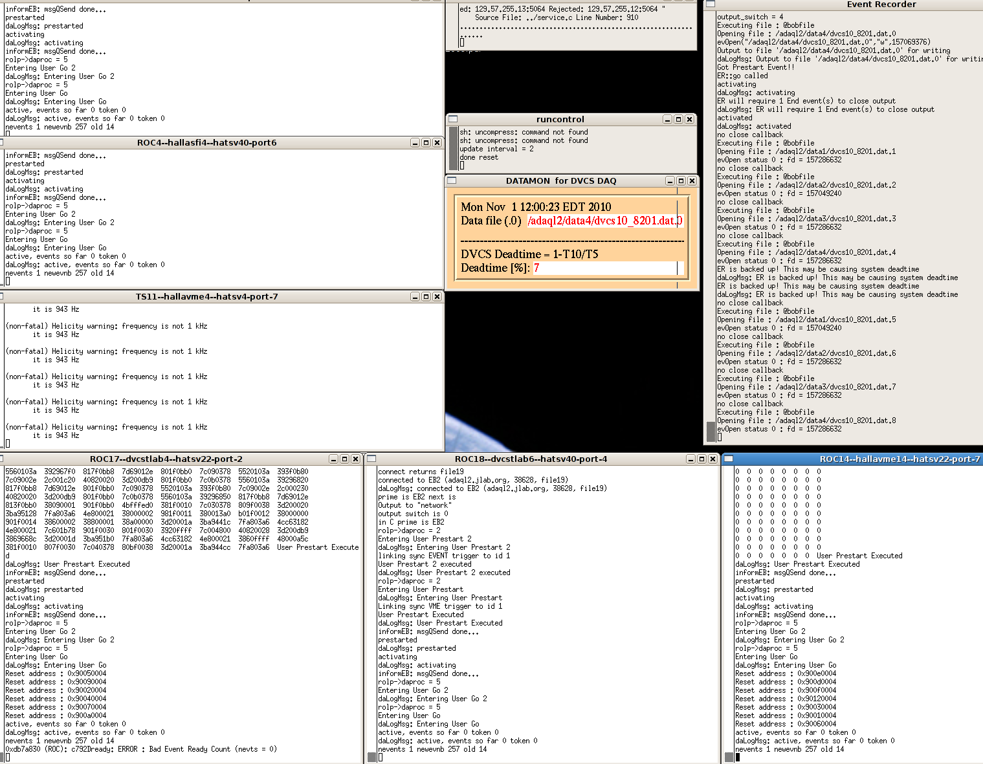Focus the ROC14--hallavme14--hatsv22-port-7 title bar
983x764 pixels.
(x=900, y=459)
